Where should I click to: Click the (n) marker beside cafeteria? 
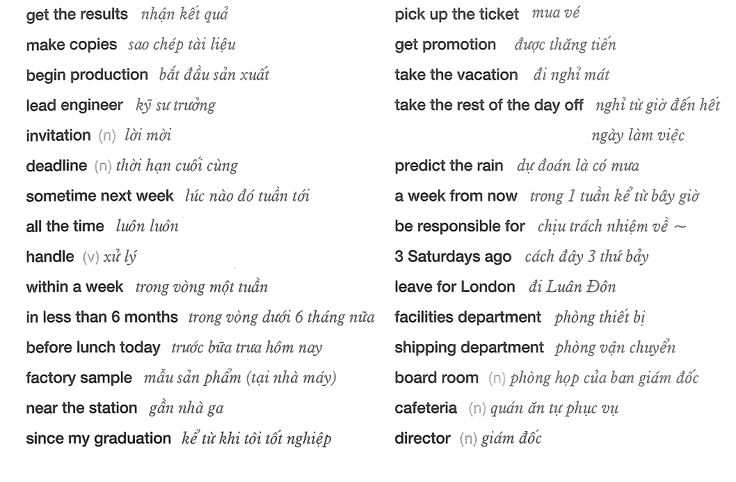click(x=477, y=408)
